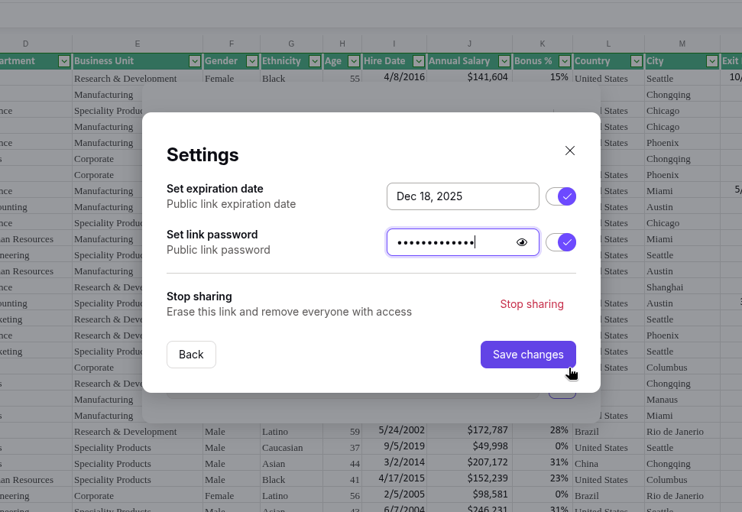This screenshot has width=742, height=512.
Task: Dismiss the Settings dialog with the X
Action: pos(569,151)
